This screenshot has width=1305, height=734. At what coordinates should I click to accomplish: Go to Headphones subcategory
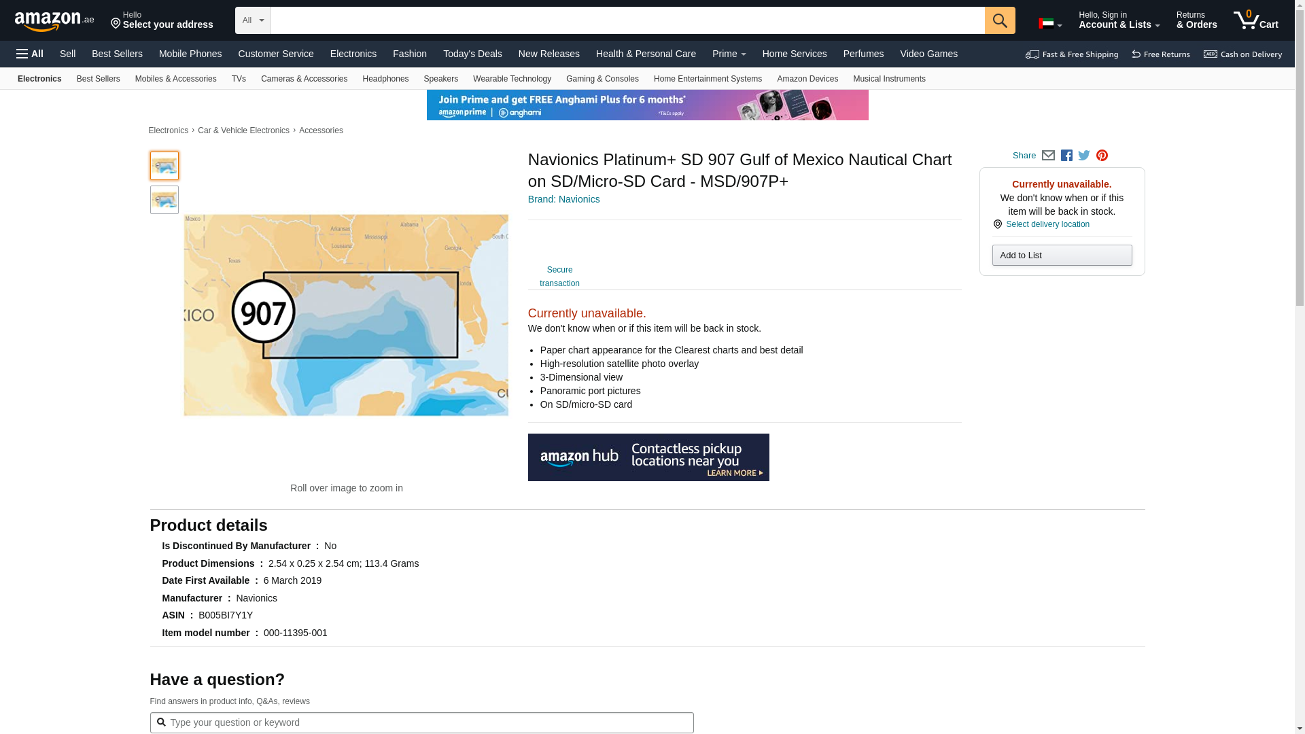385,79
